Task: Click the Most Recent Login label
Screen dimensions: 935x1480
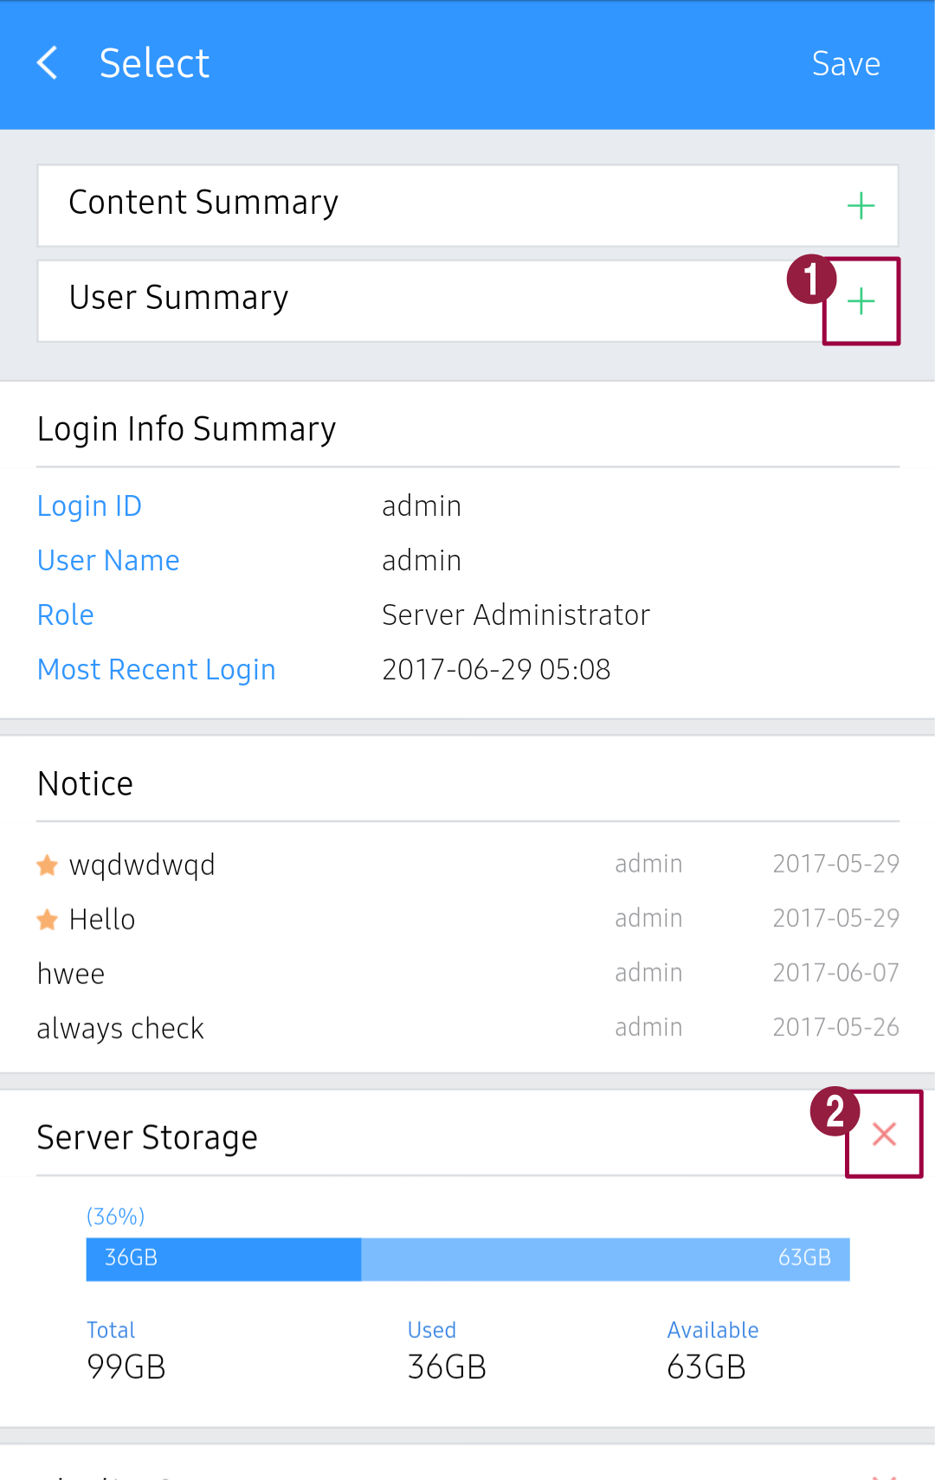Action: pos(157,670)
